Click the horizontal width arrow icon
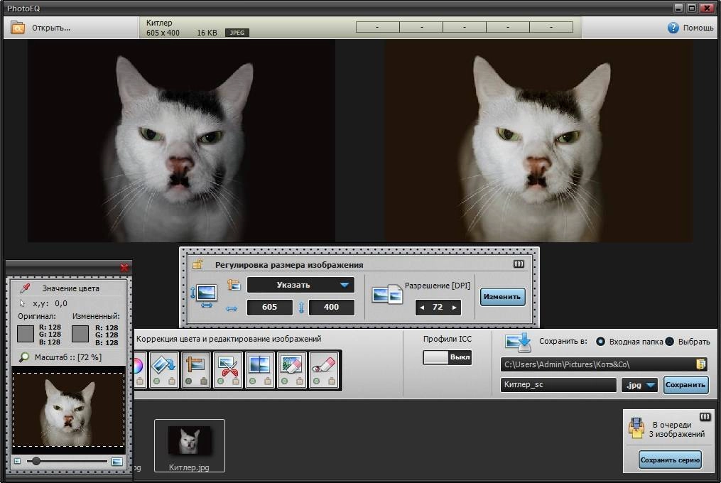721x483 pixels. point(232,308)
